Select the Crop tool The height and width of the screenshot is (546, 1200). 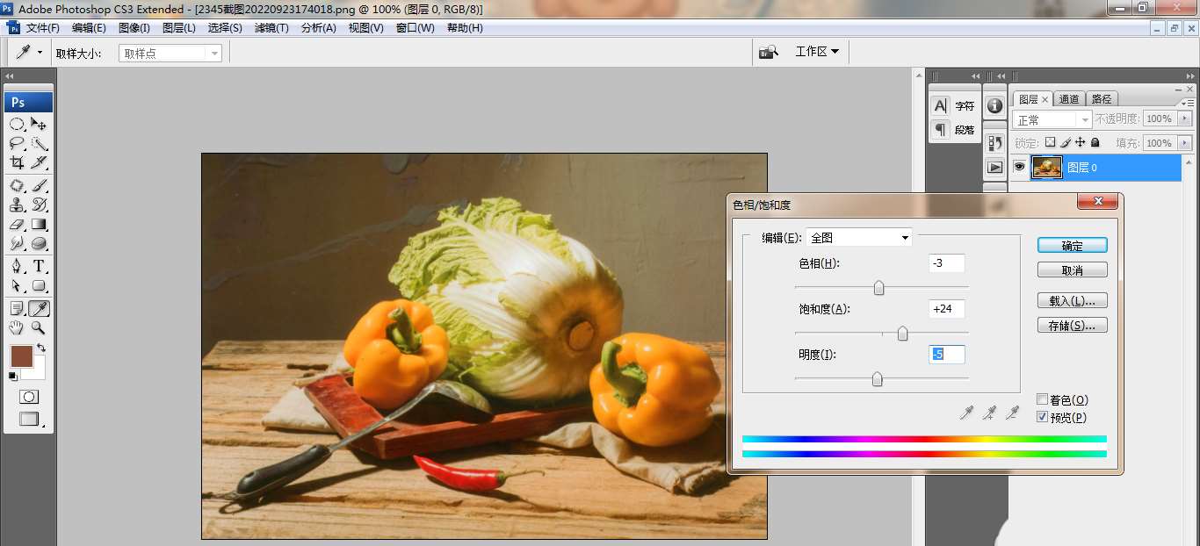pos(17,163)
